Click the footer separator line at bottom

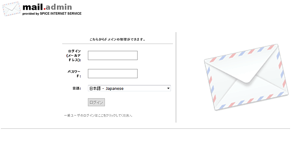(146, 129)
